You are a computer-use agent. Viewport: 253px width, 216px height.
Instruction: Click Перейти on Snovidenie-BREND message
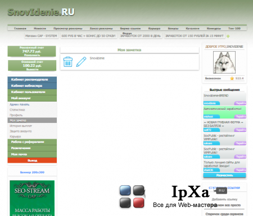coord(240,103)
